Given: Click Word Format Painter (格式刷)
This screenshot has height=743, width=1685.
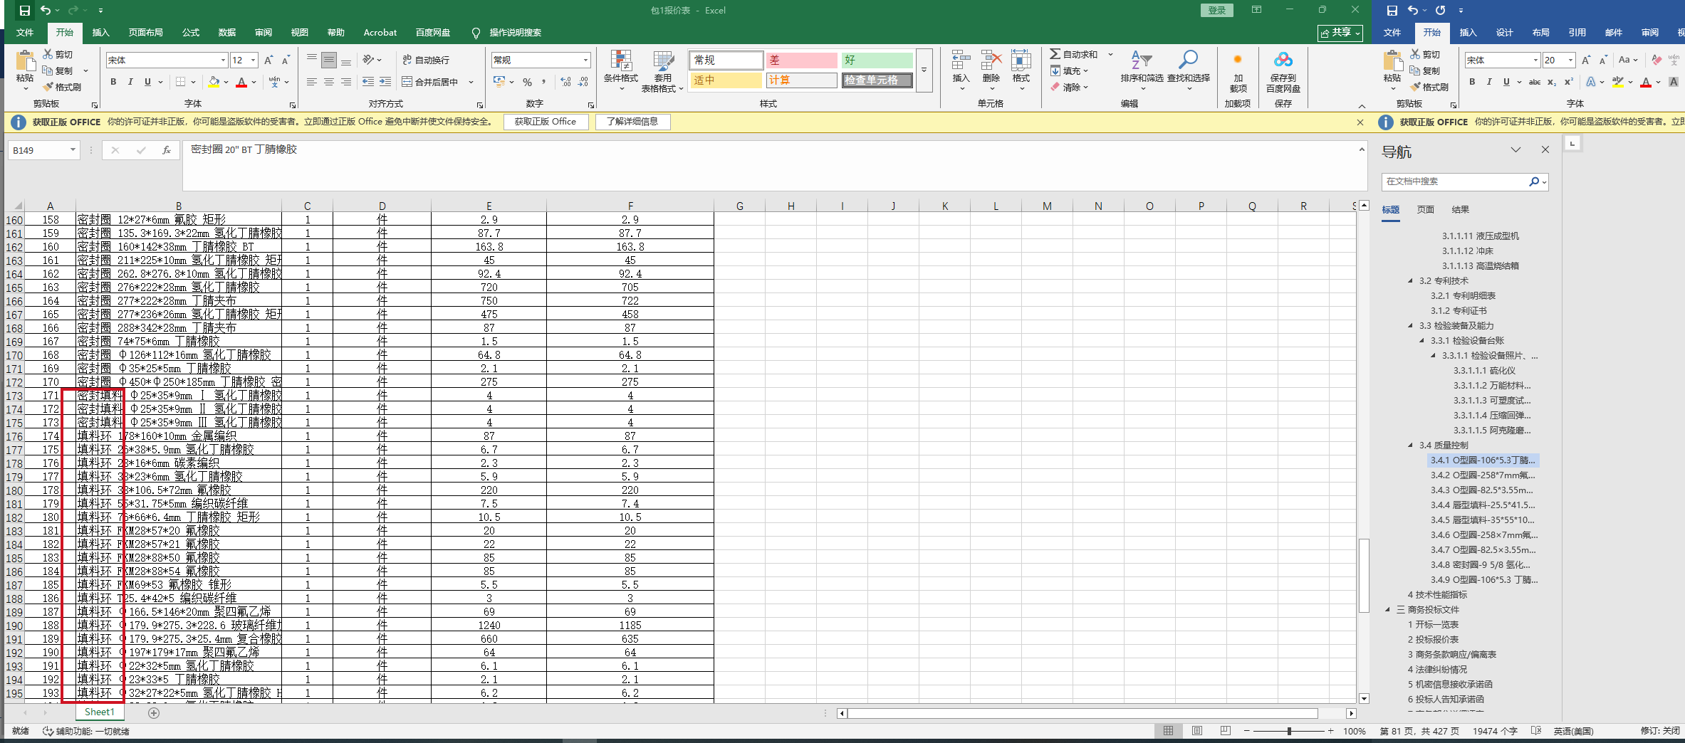Looking at the screenshot, I should click(x=1429, y=87).
